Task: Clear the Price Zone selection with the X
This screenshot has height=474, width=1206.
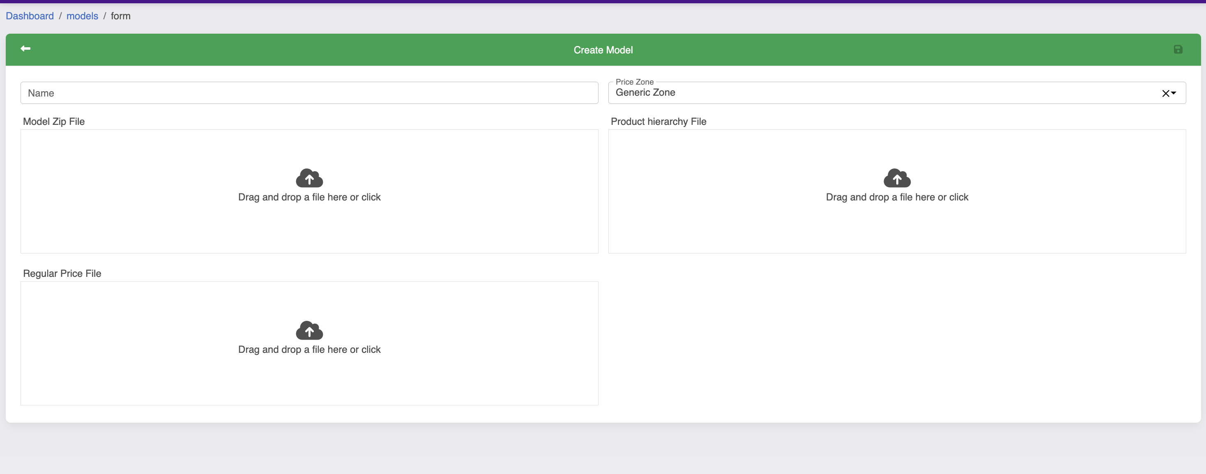Action: (1165, 94)
